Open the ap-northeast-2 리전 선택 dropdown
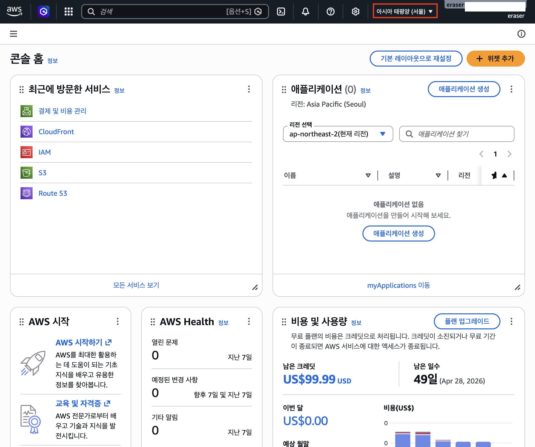The image size is (535, 447). (x=338, y=134)
